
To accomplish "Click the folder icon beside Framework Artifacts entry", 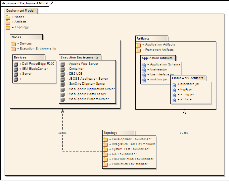I will 138,50.
